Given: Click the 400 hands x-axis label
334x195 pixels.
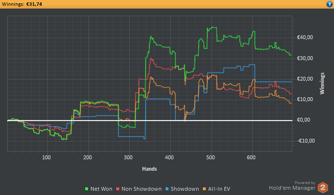Looking at the screenshot, I should point(169,157).
